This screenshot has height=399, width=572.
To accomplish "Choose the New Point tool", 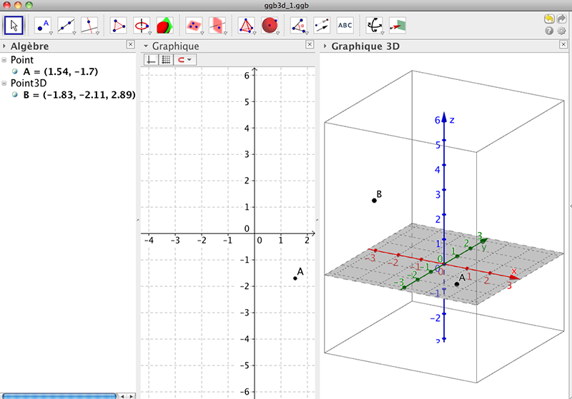I will [43, 26].
